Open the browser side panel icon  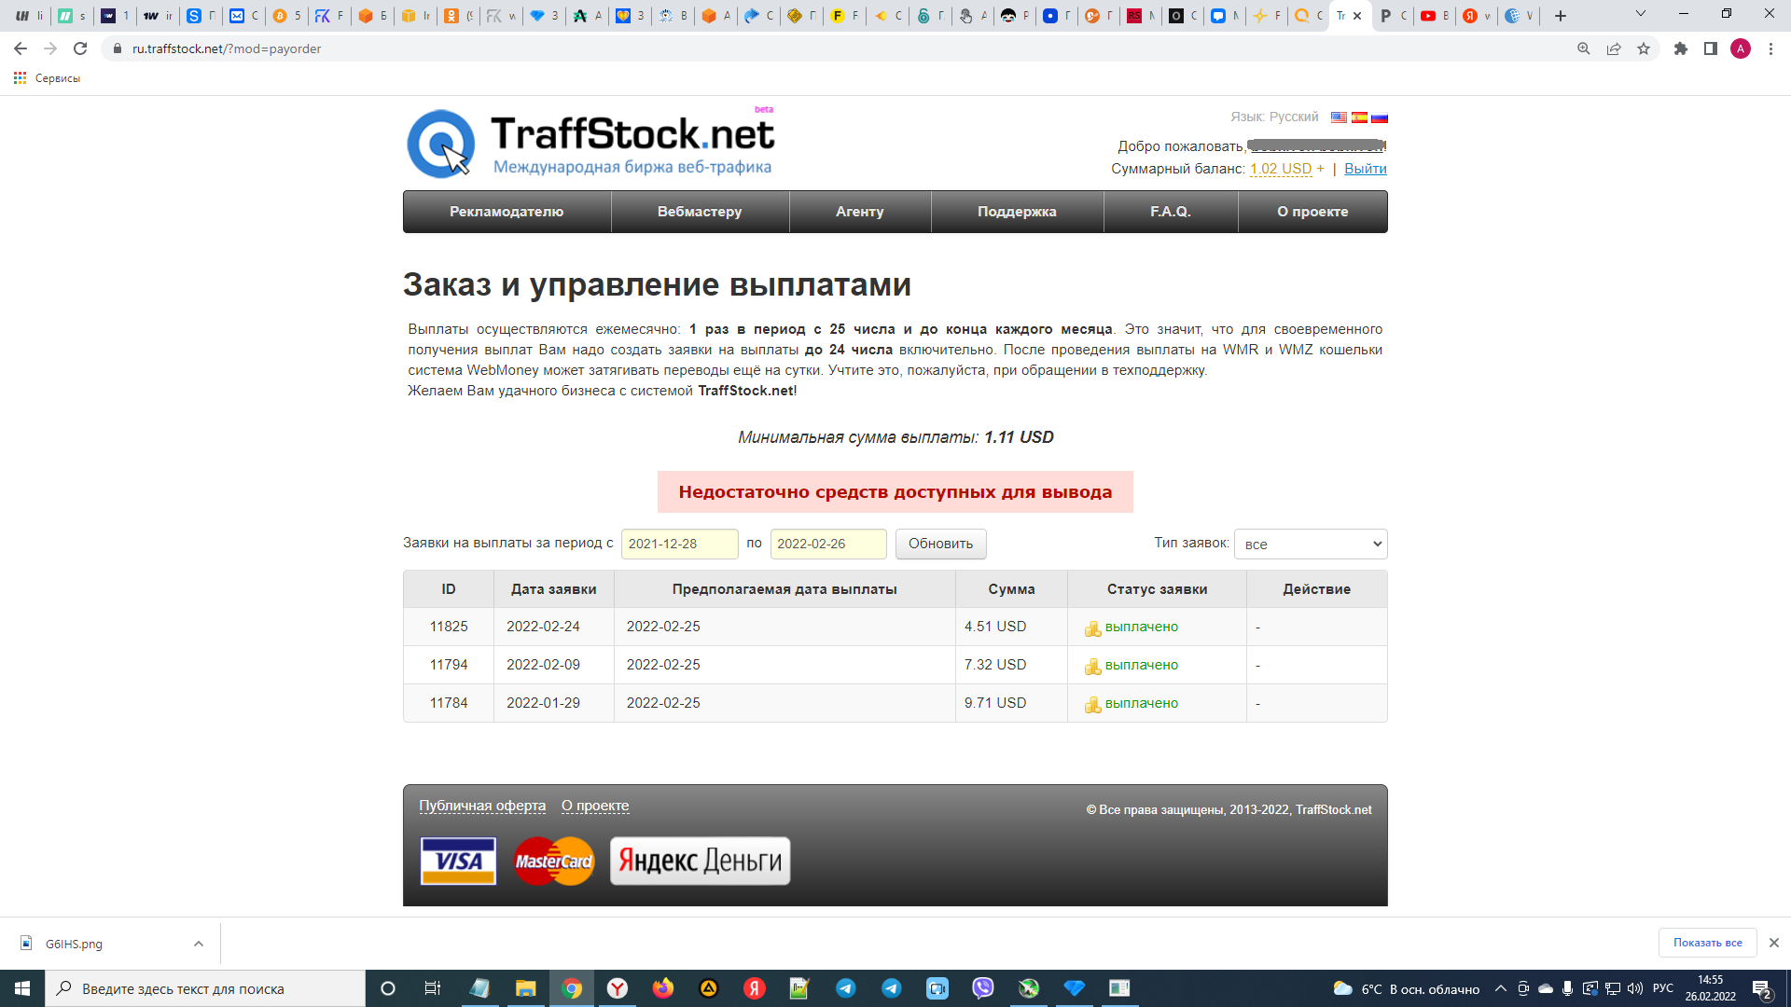coord(1711,48)
